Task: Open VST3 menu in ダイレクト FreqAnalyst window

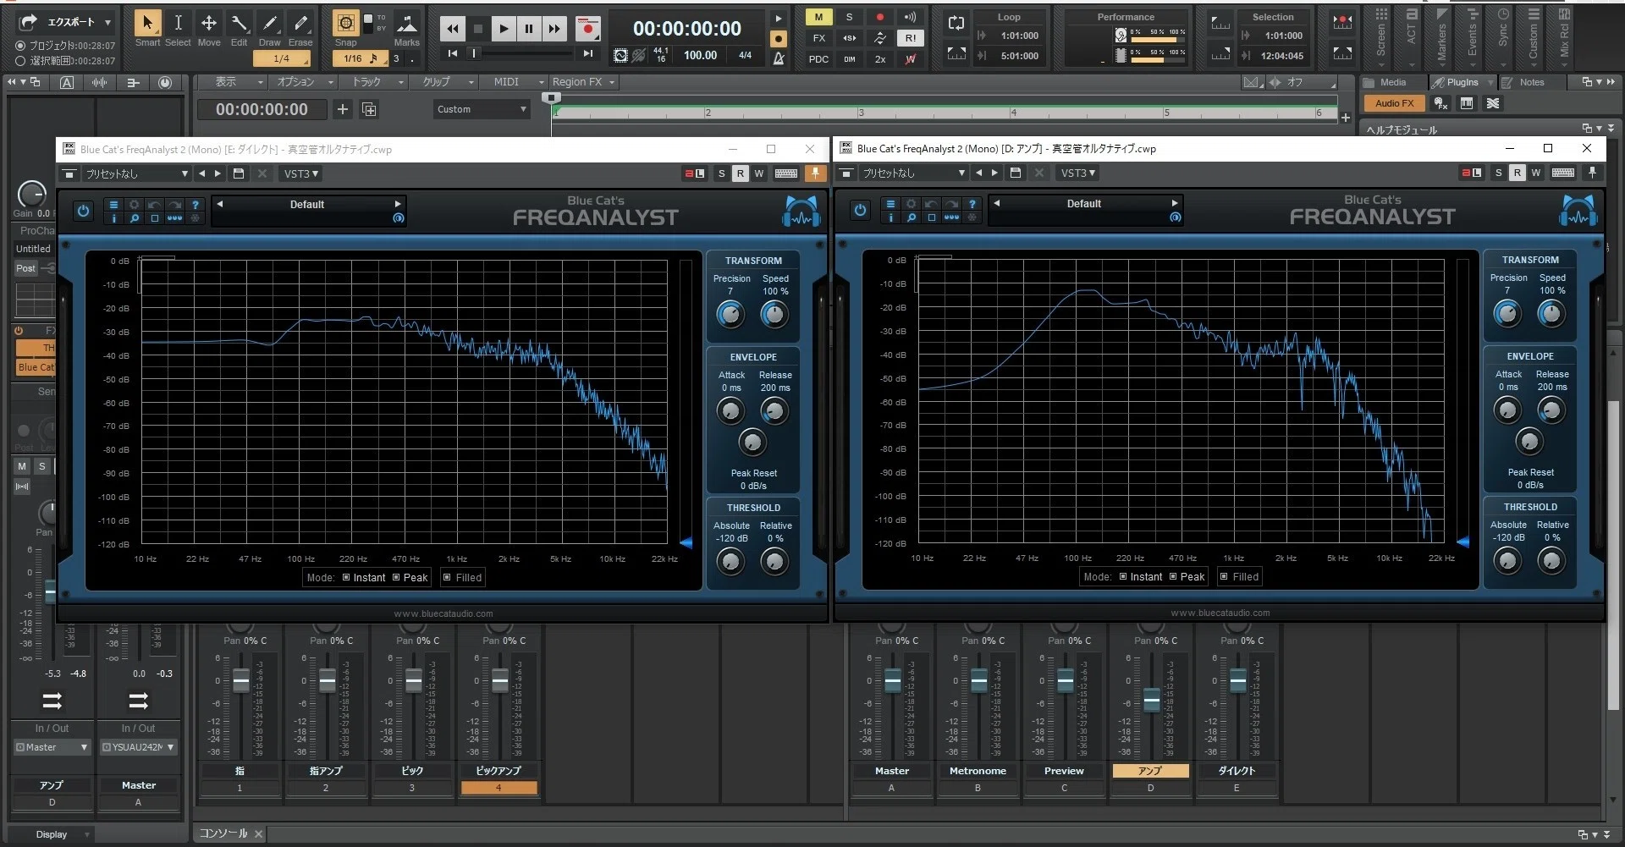Action: (300, 173)
